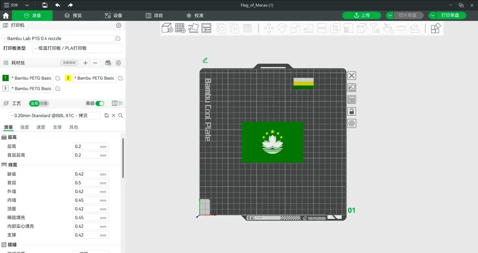Click the Cut tool icon

322,28
